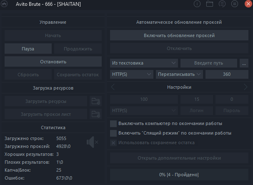The image size is (253, 185).
Task: Open the Перезаписывать mode dropdown
Action: click(179, 74)
